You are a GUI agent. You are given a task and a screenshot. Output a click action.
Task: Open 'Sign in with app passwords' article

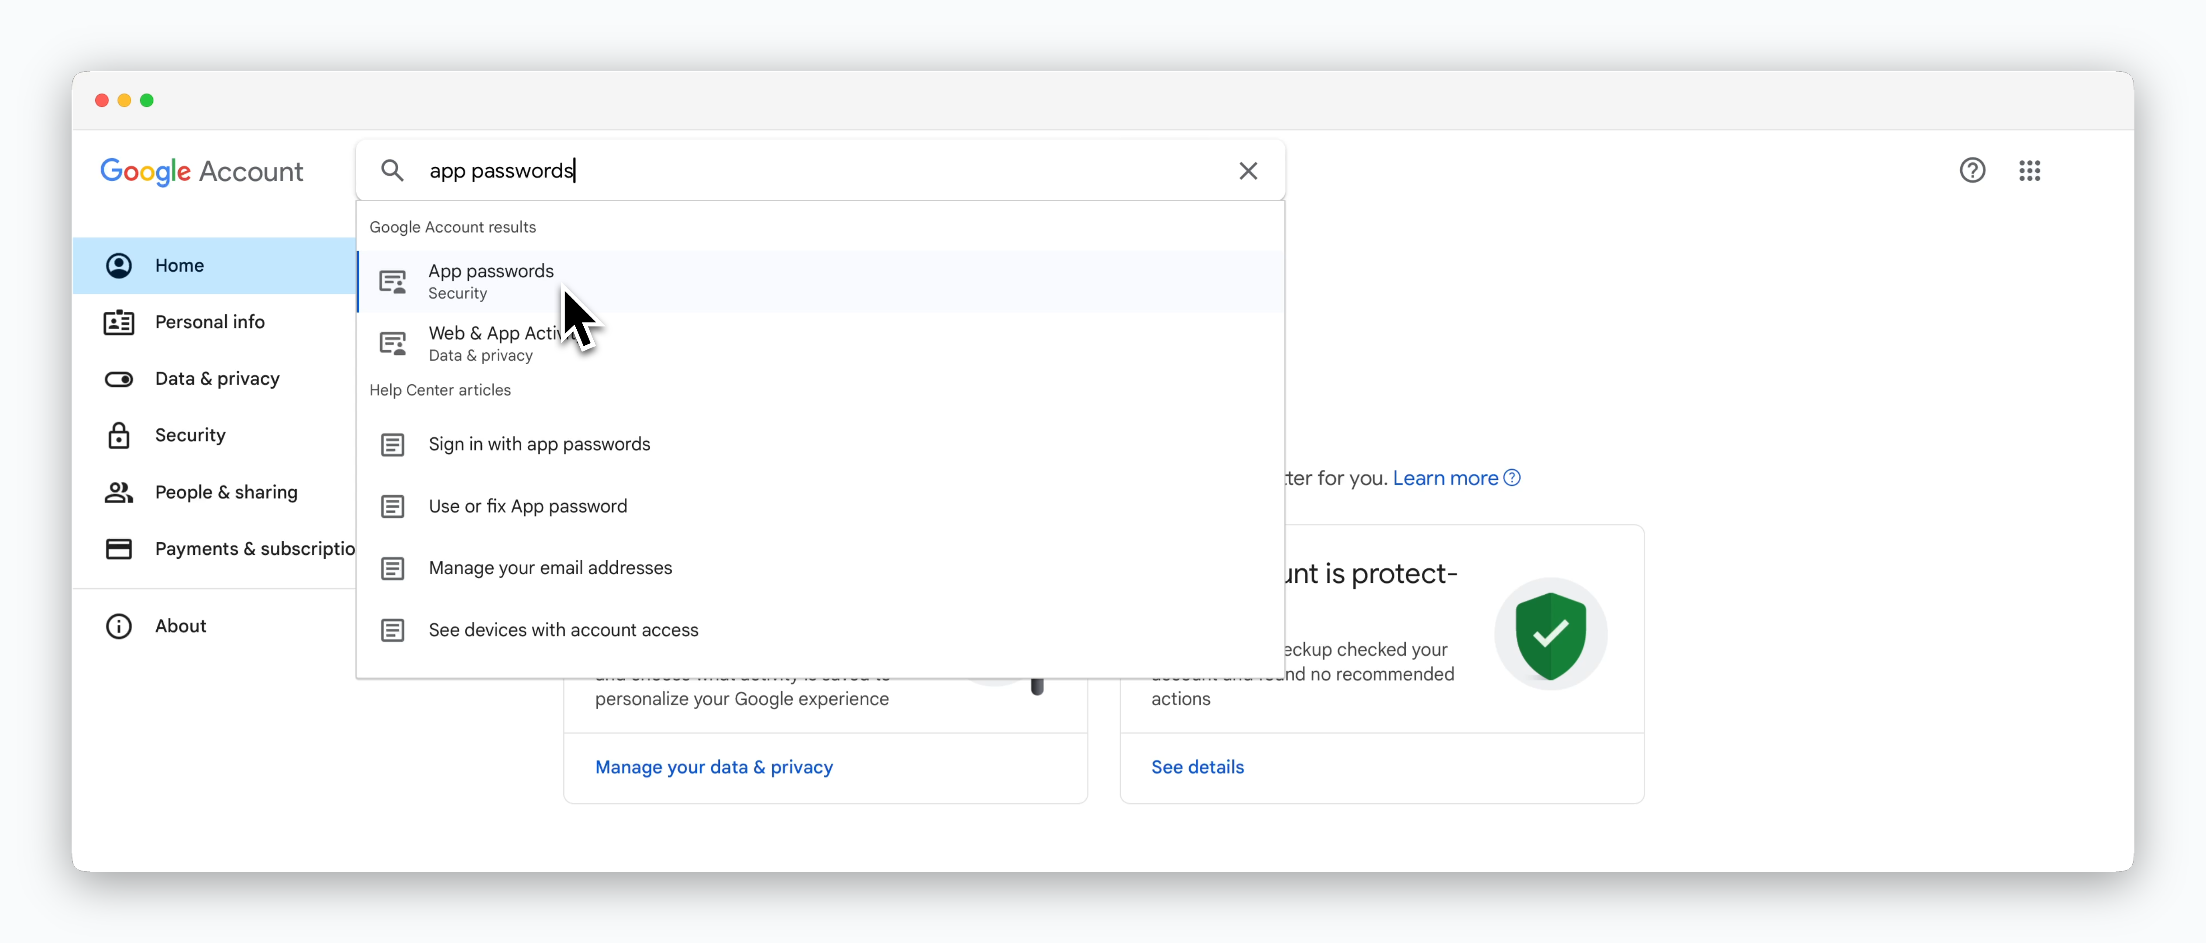821,444
